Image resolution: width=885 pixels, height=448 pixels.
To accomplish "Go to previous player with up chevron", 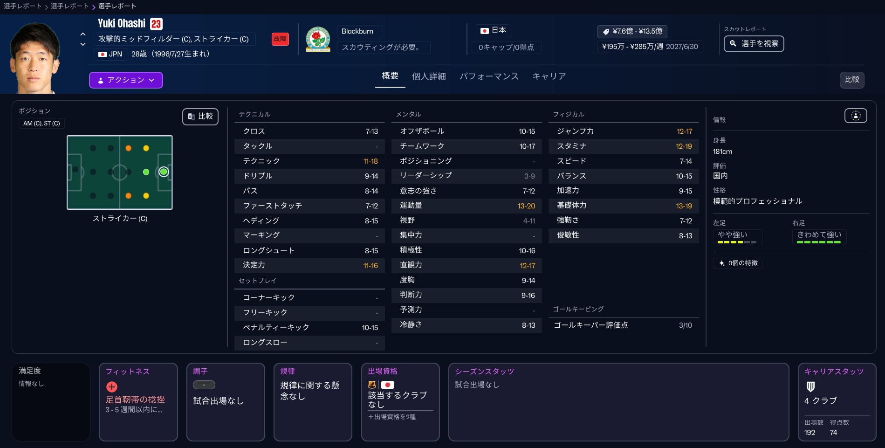I will [x=83, y=34].
